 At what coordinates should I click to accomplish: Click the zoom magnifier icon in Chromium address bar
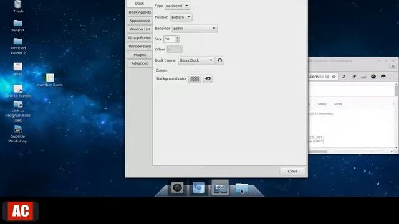coord(327,77)
